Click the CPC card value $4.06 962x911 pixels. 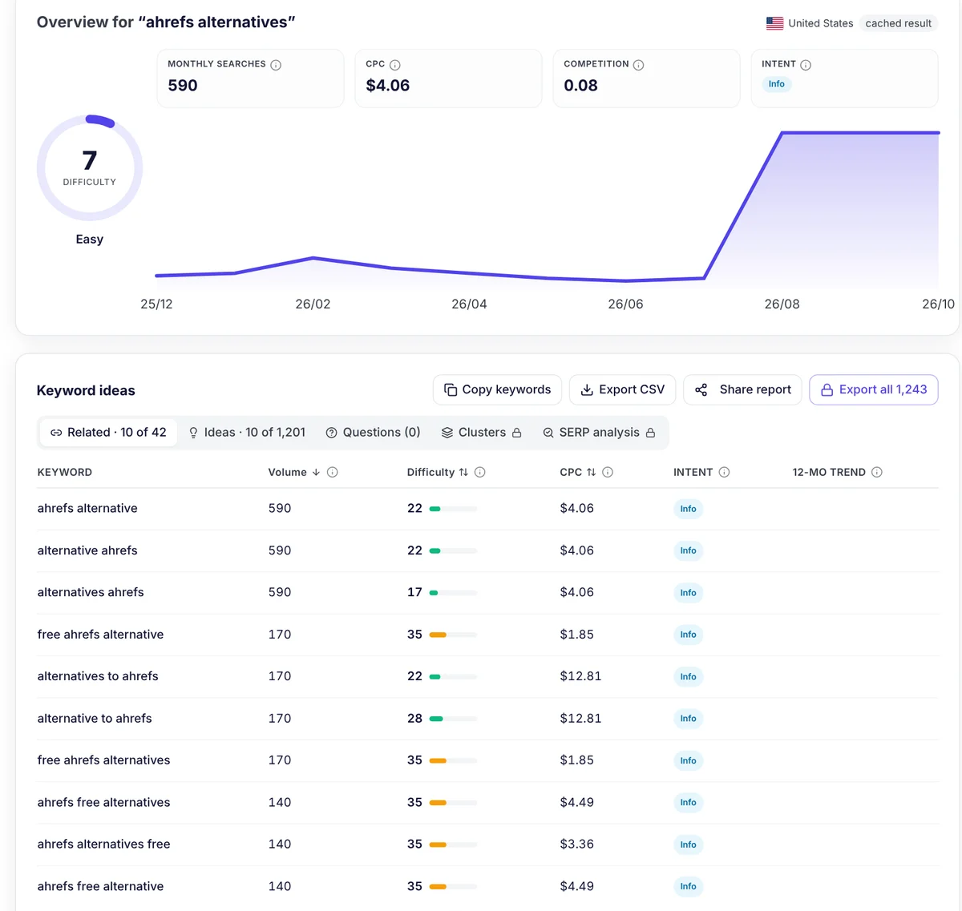click(388, 86)
